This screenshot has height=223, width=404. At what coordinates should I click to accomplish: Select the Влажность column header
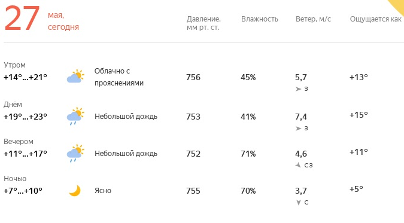pyautogui.click(x=259, y=19)
